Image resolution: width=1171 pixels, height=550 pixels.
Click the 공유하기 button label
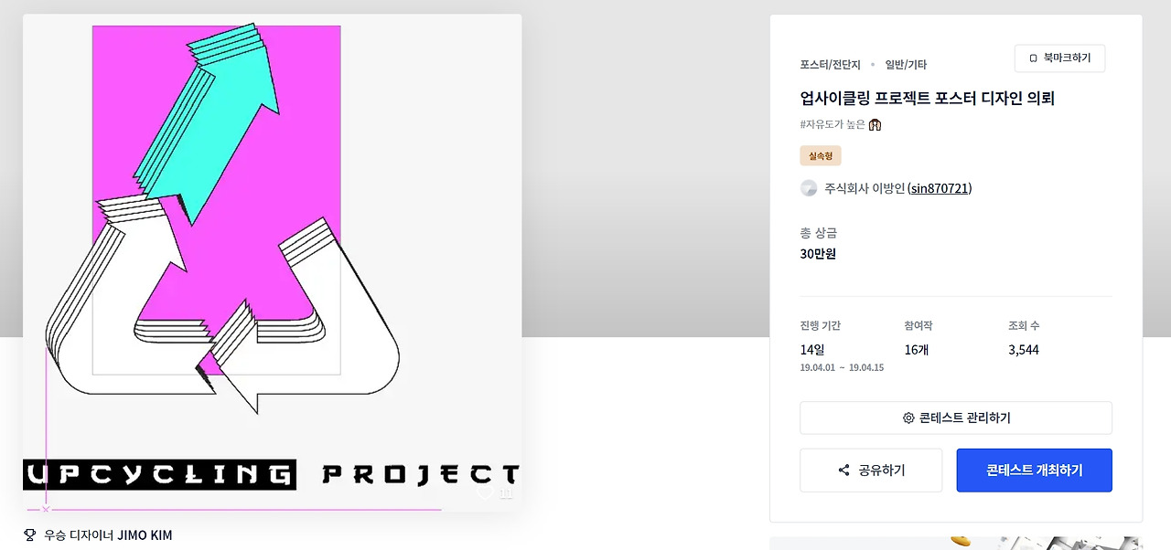(x=882, y=471)
